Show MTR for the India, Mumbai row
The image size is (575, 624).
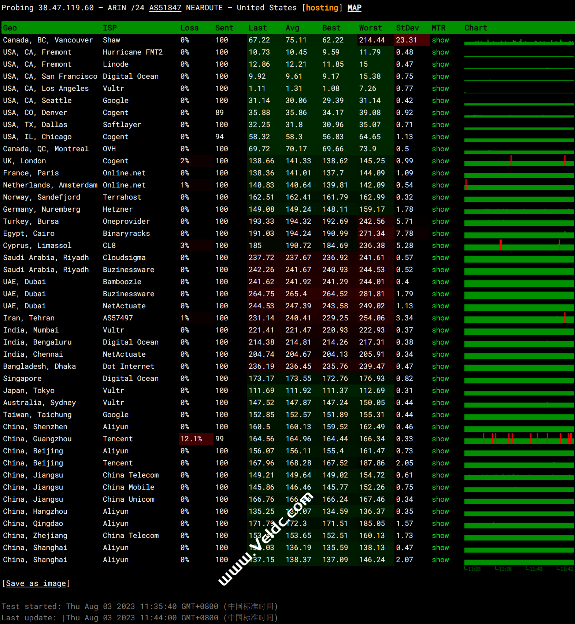[x=440, y=330]
